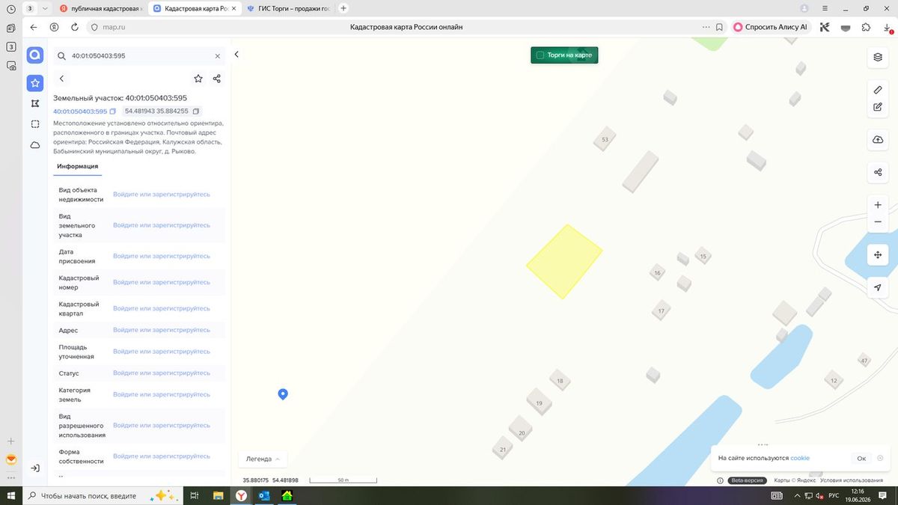Click the cloud upload icon on map
This screenshot has height=505, width=898.
[878, 140]
